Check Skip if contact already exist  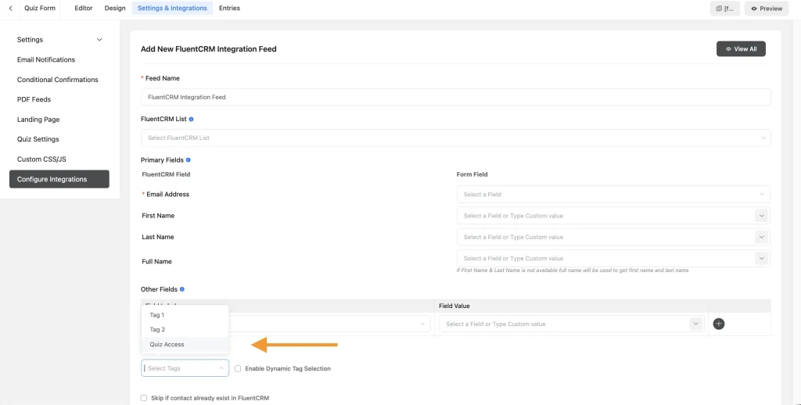[x=144, y=398]
